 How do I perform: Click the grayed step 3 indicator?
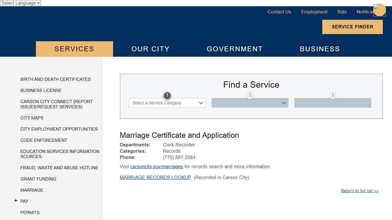click(333, 96)
